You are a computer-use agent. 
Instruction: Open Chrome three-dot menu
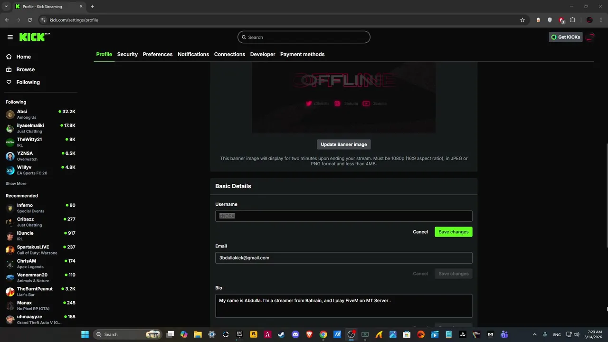tap(600, 20)
